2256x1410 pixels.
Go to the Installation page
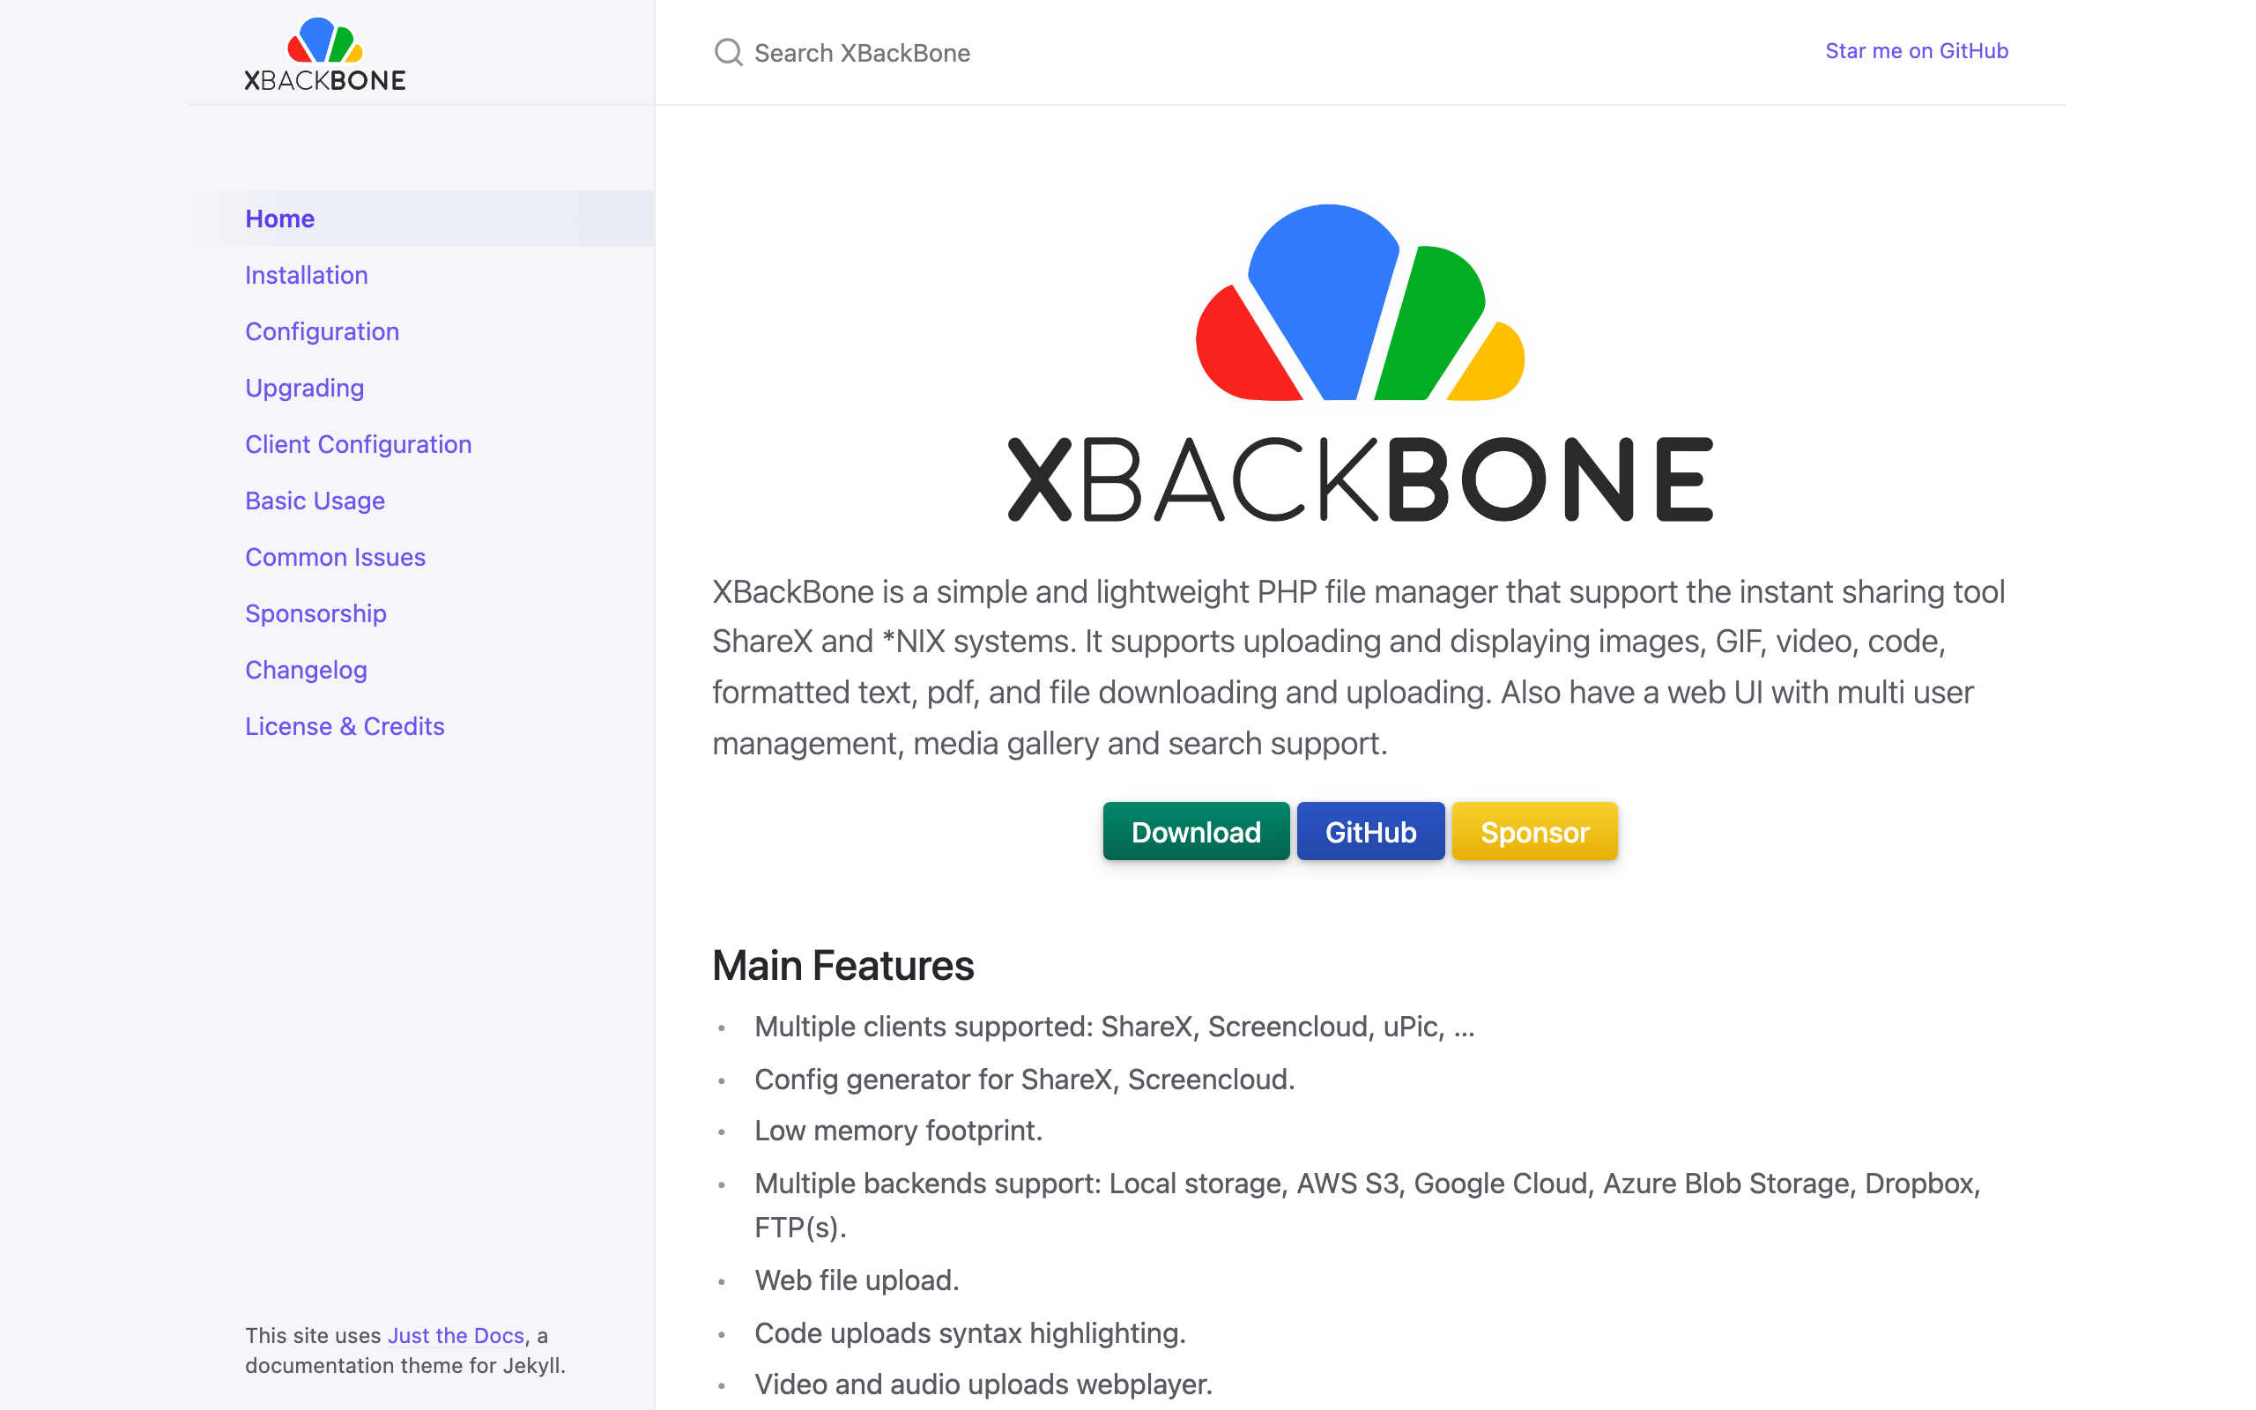(x=306, y=275)
